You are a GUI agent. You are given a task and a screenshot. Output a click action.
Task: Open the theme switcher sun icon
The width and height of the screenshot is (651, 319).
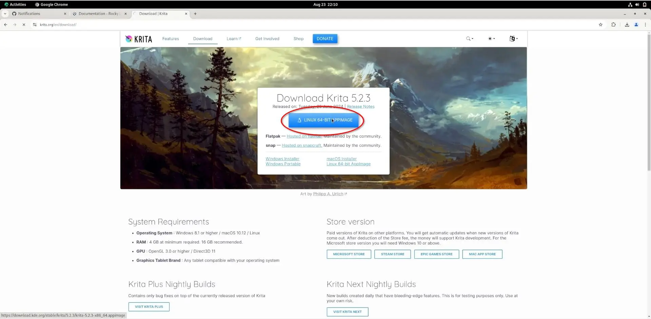click(489, 39)
